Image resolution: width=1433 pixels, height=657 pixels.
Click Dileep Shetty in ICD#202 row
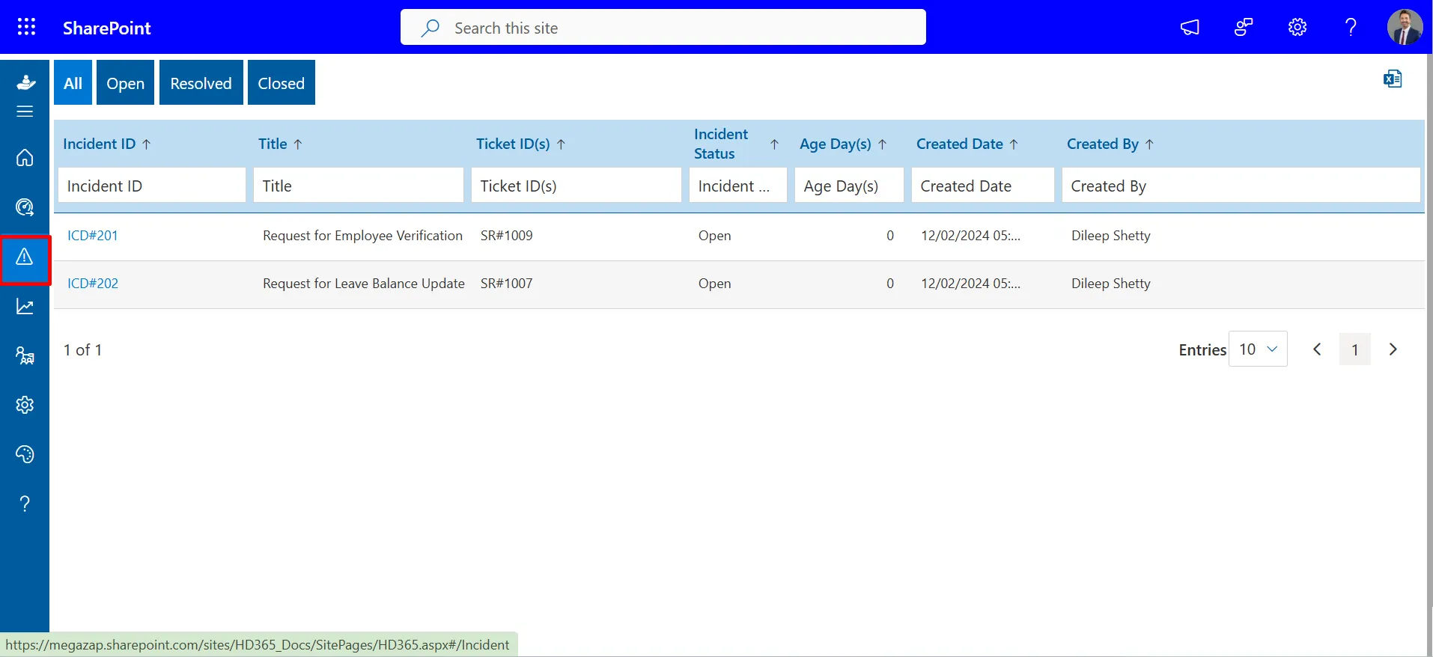(1111, 284)
